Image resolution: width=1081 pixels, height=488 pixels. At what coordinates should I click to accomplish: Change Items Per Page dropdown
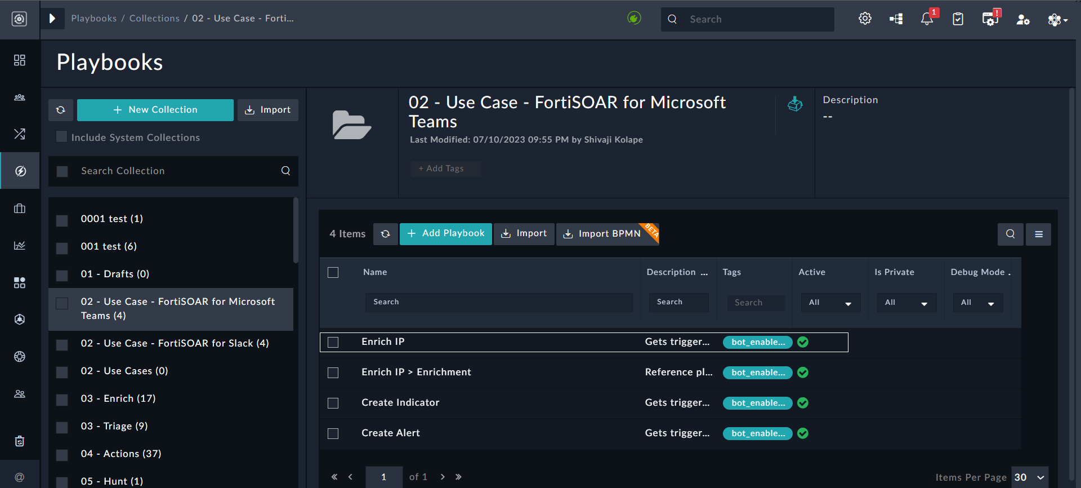click(1030, 477)
